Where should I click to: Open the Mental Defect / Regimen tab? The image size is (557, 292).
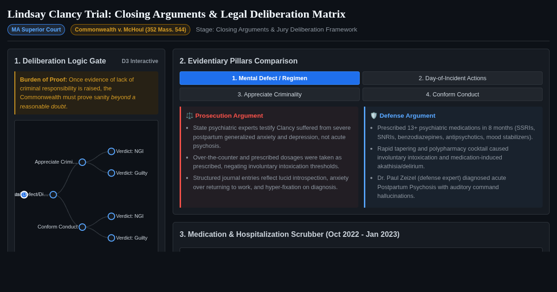270,78
